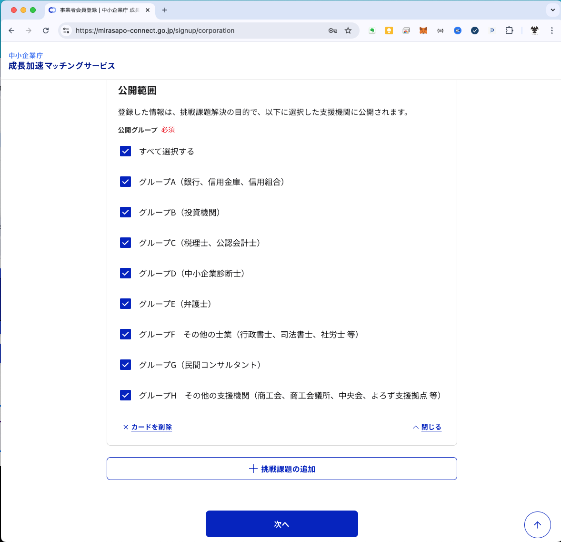This screenshot has height=542, width=561.
Task: Click the password manager key icon
Action: (x=333, y=31)
